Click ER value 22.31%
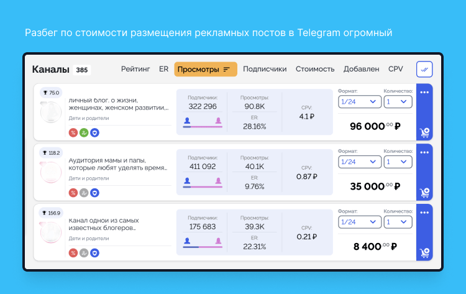 pos(254,246)
